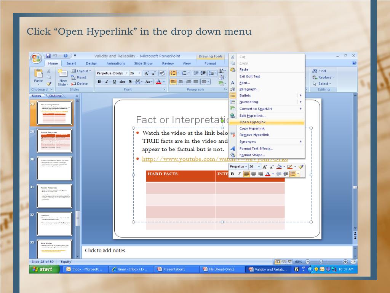Toggle Bold in ribbon Font group
The height and width of the screenshot is (293, 390).
click(x=99, y=82)
